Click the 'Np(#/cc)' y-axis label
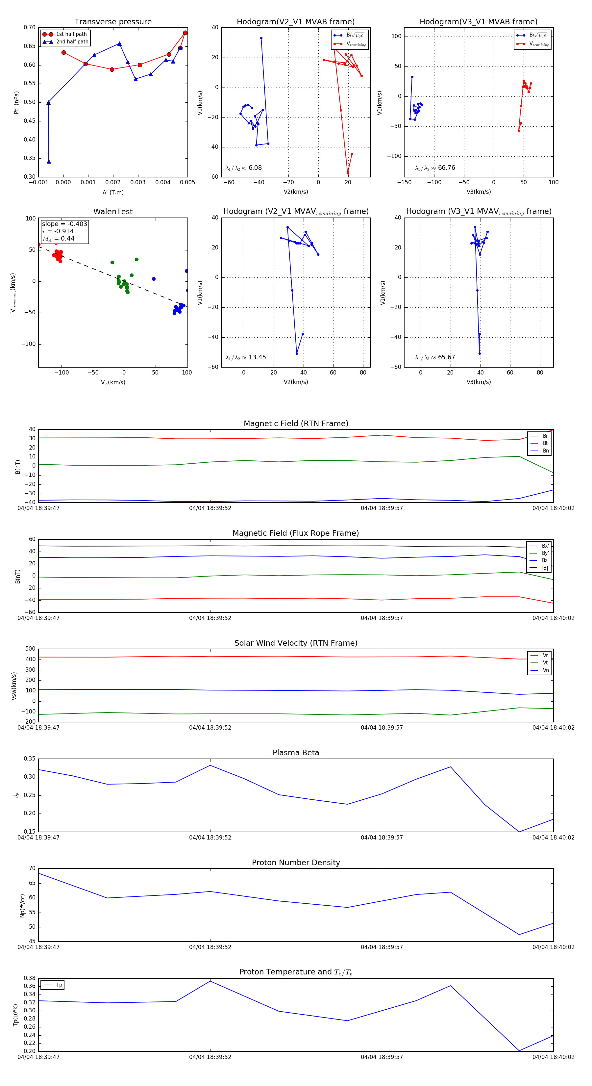 (22, 905)
